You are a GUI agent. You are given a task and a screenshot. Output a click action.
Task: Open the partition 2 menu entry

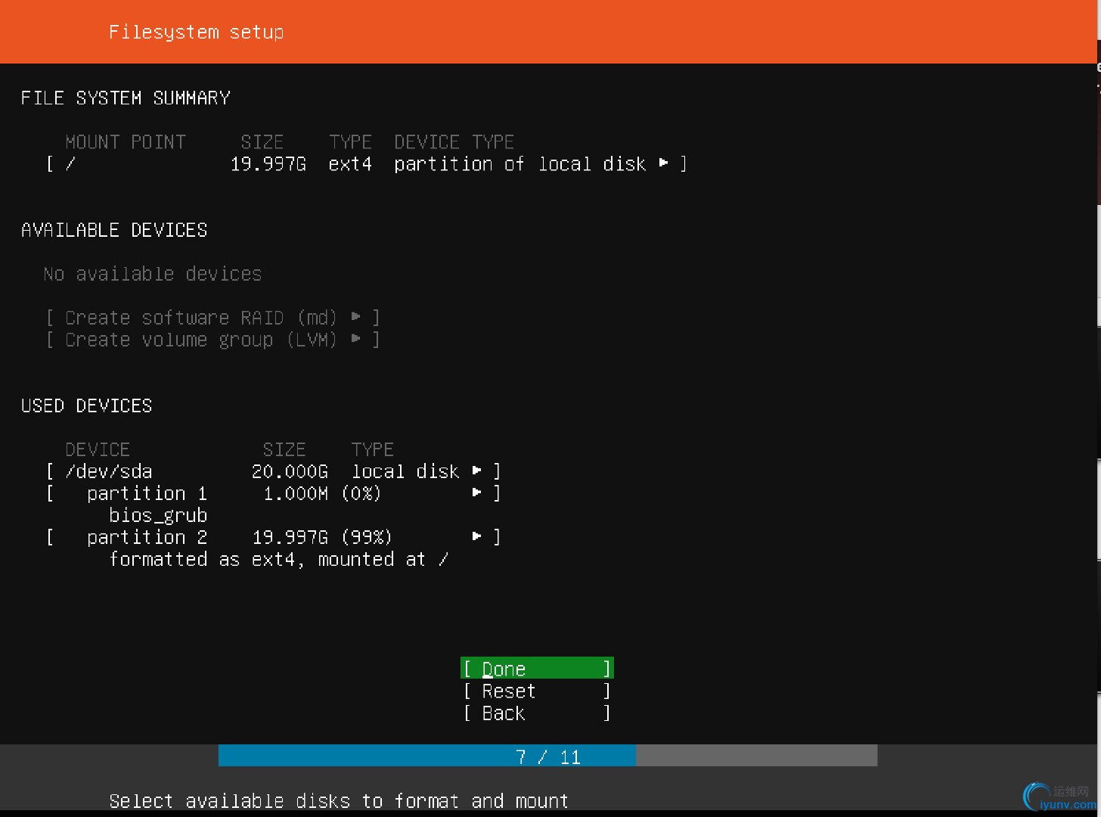274,537
